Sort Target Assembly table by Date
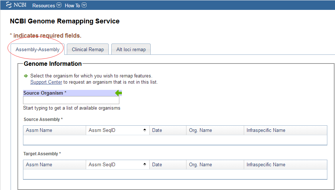 click(157, 165)
